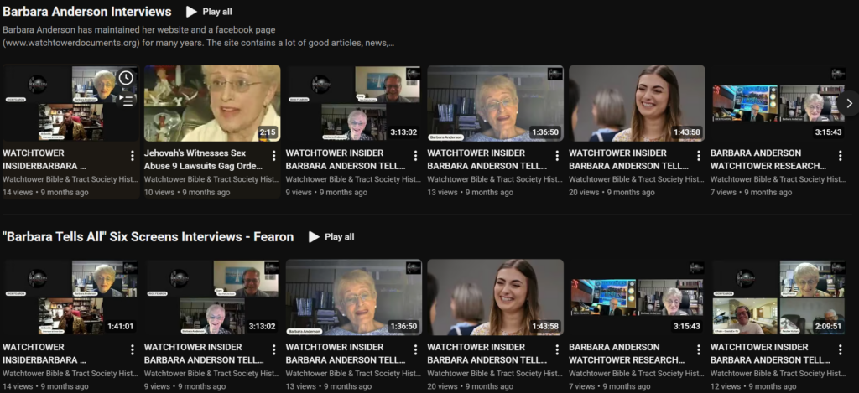859x393 pixels.
Task: Open "BARBARA ANDERSON WATCHTOWER RESEARCH" title in Barbara Tells All shelf
Action: point(627,354)
